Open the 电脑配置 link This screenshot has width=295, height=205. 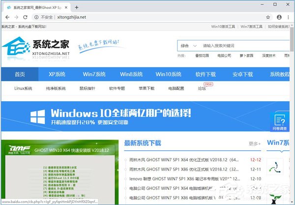click(x=176, y=88)
